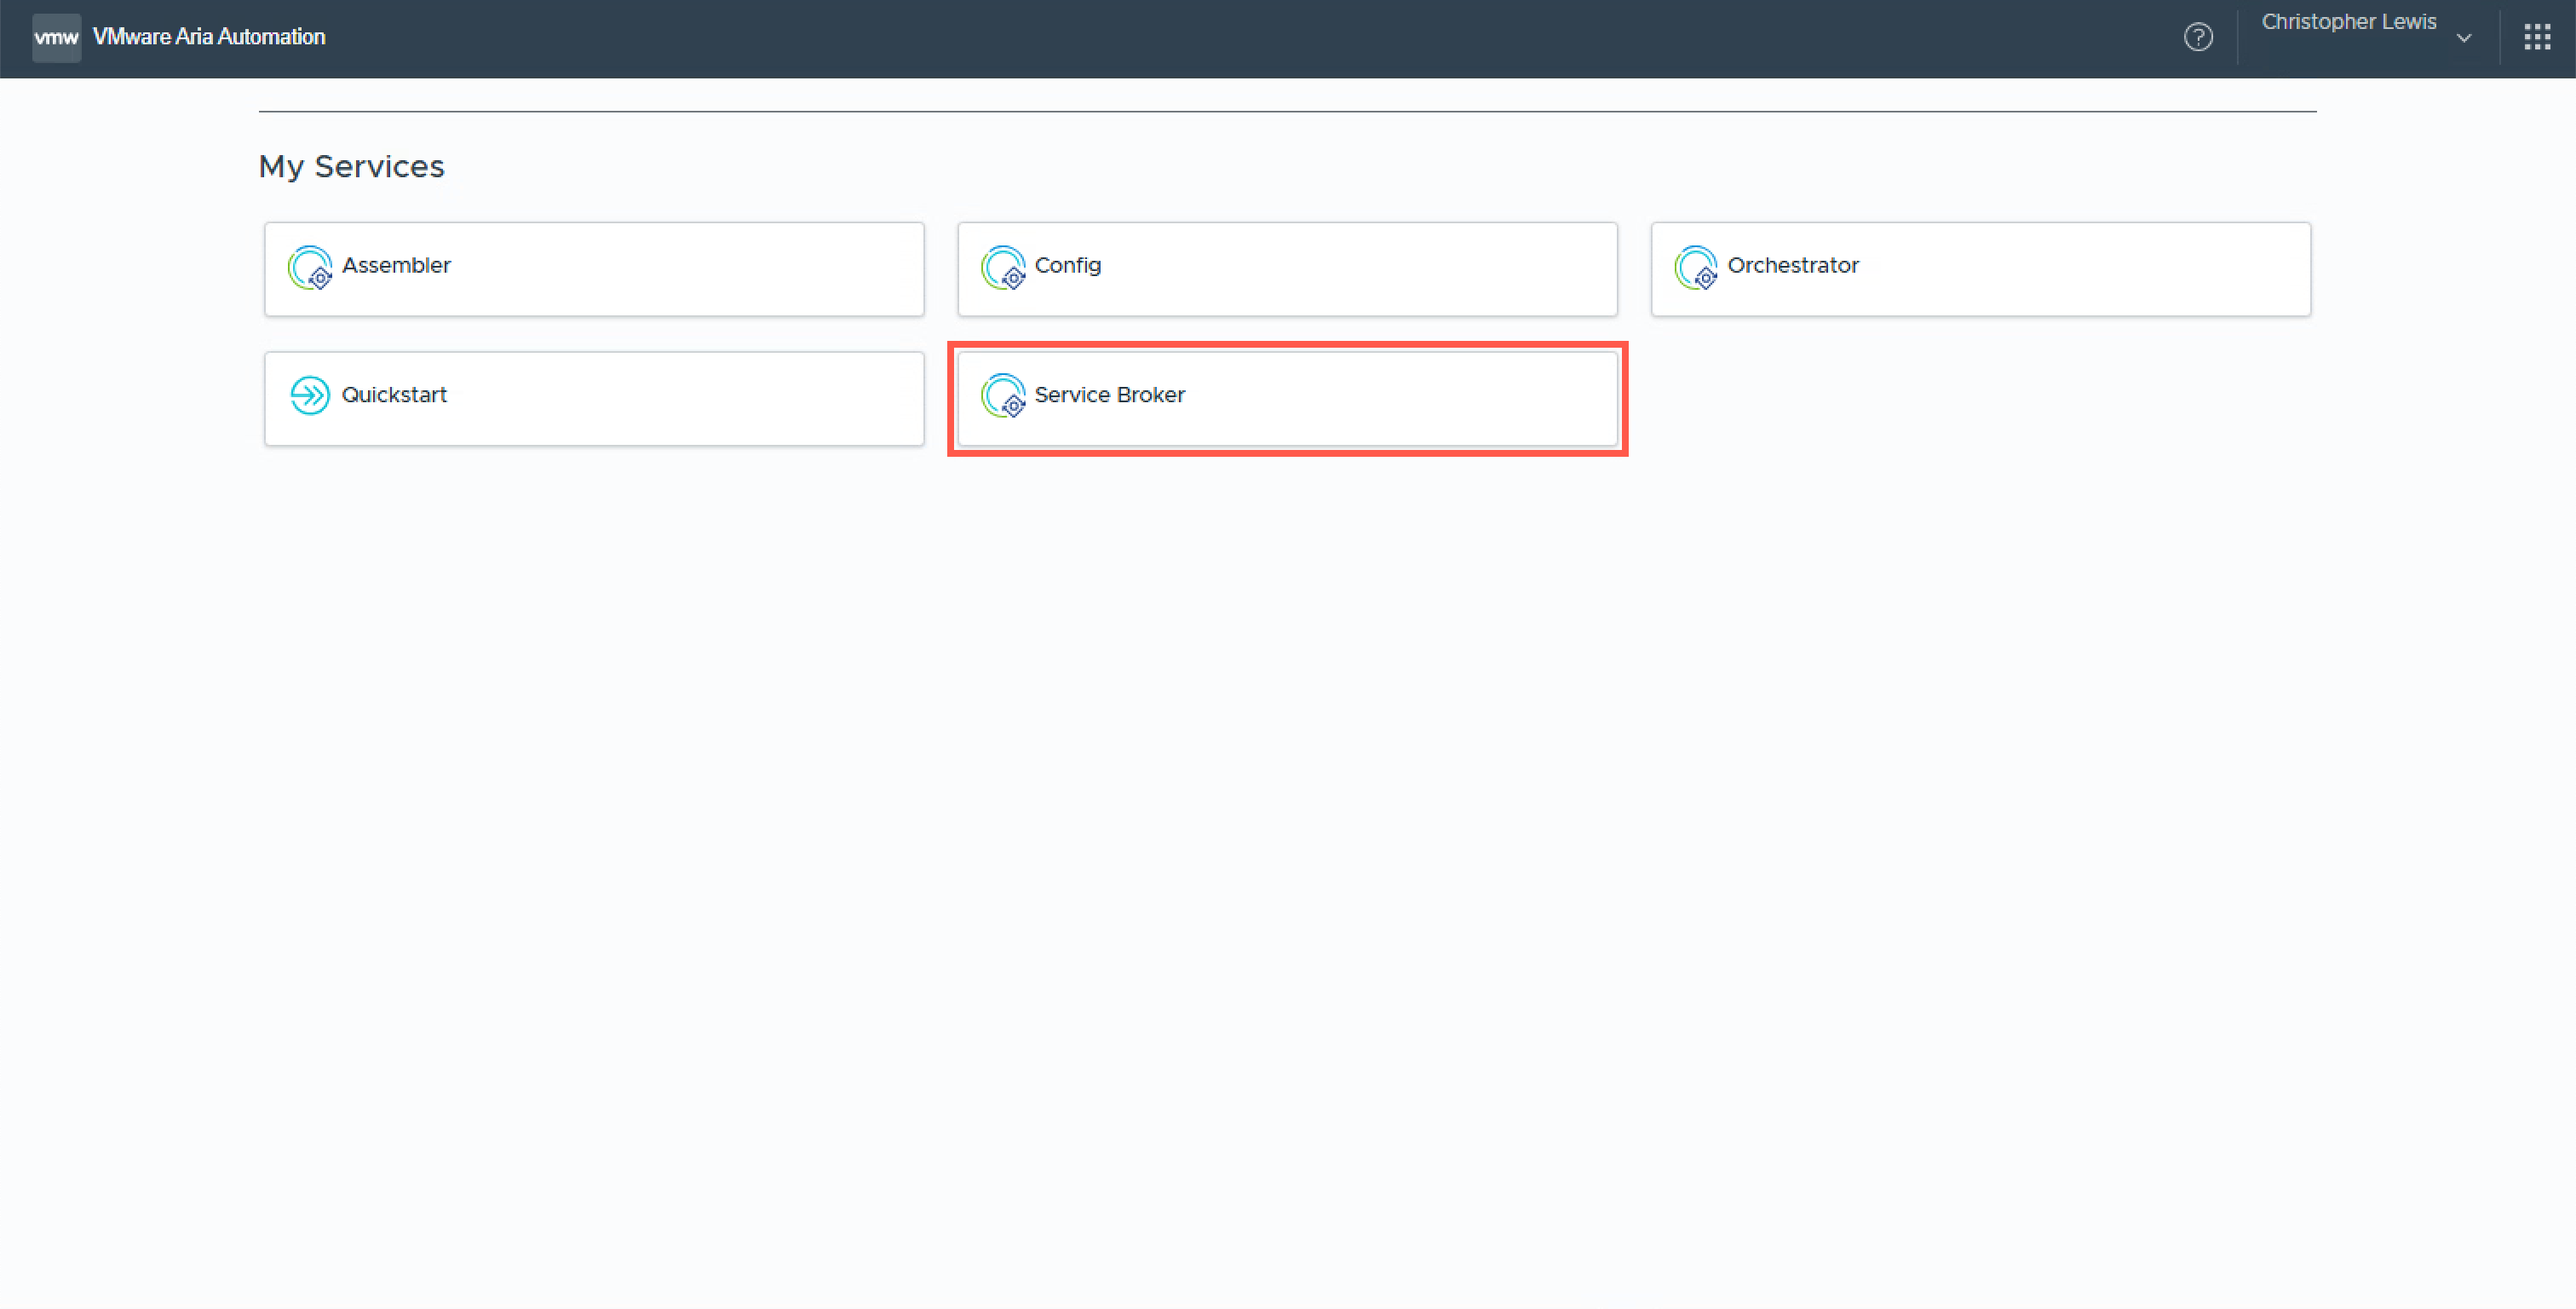Launch Config via its text label
This screenshot has width=2576, height=1309.
1067,265
